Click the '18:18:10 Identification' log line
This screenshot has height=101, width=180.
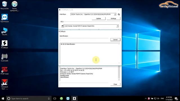tap(68, 44)
